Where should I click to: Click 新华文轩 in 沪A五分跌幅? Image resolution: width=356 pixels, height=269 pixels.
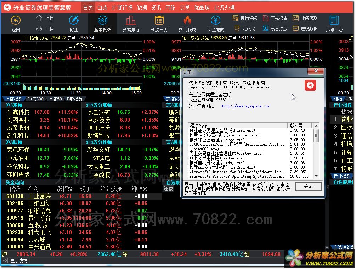point(98,150)
